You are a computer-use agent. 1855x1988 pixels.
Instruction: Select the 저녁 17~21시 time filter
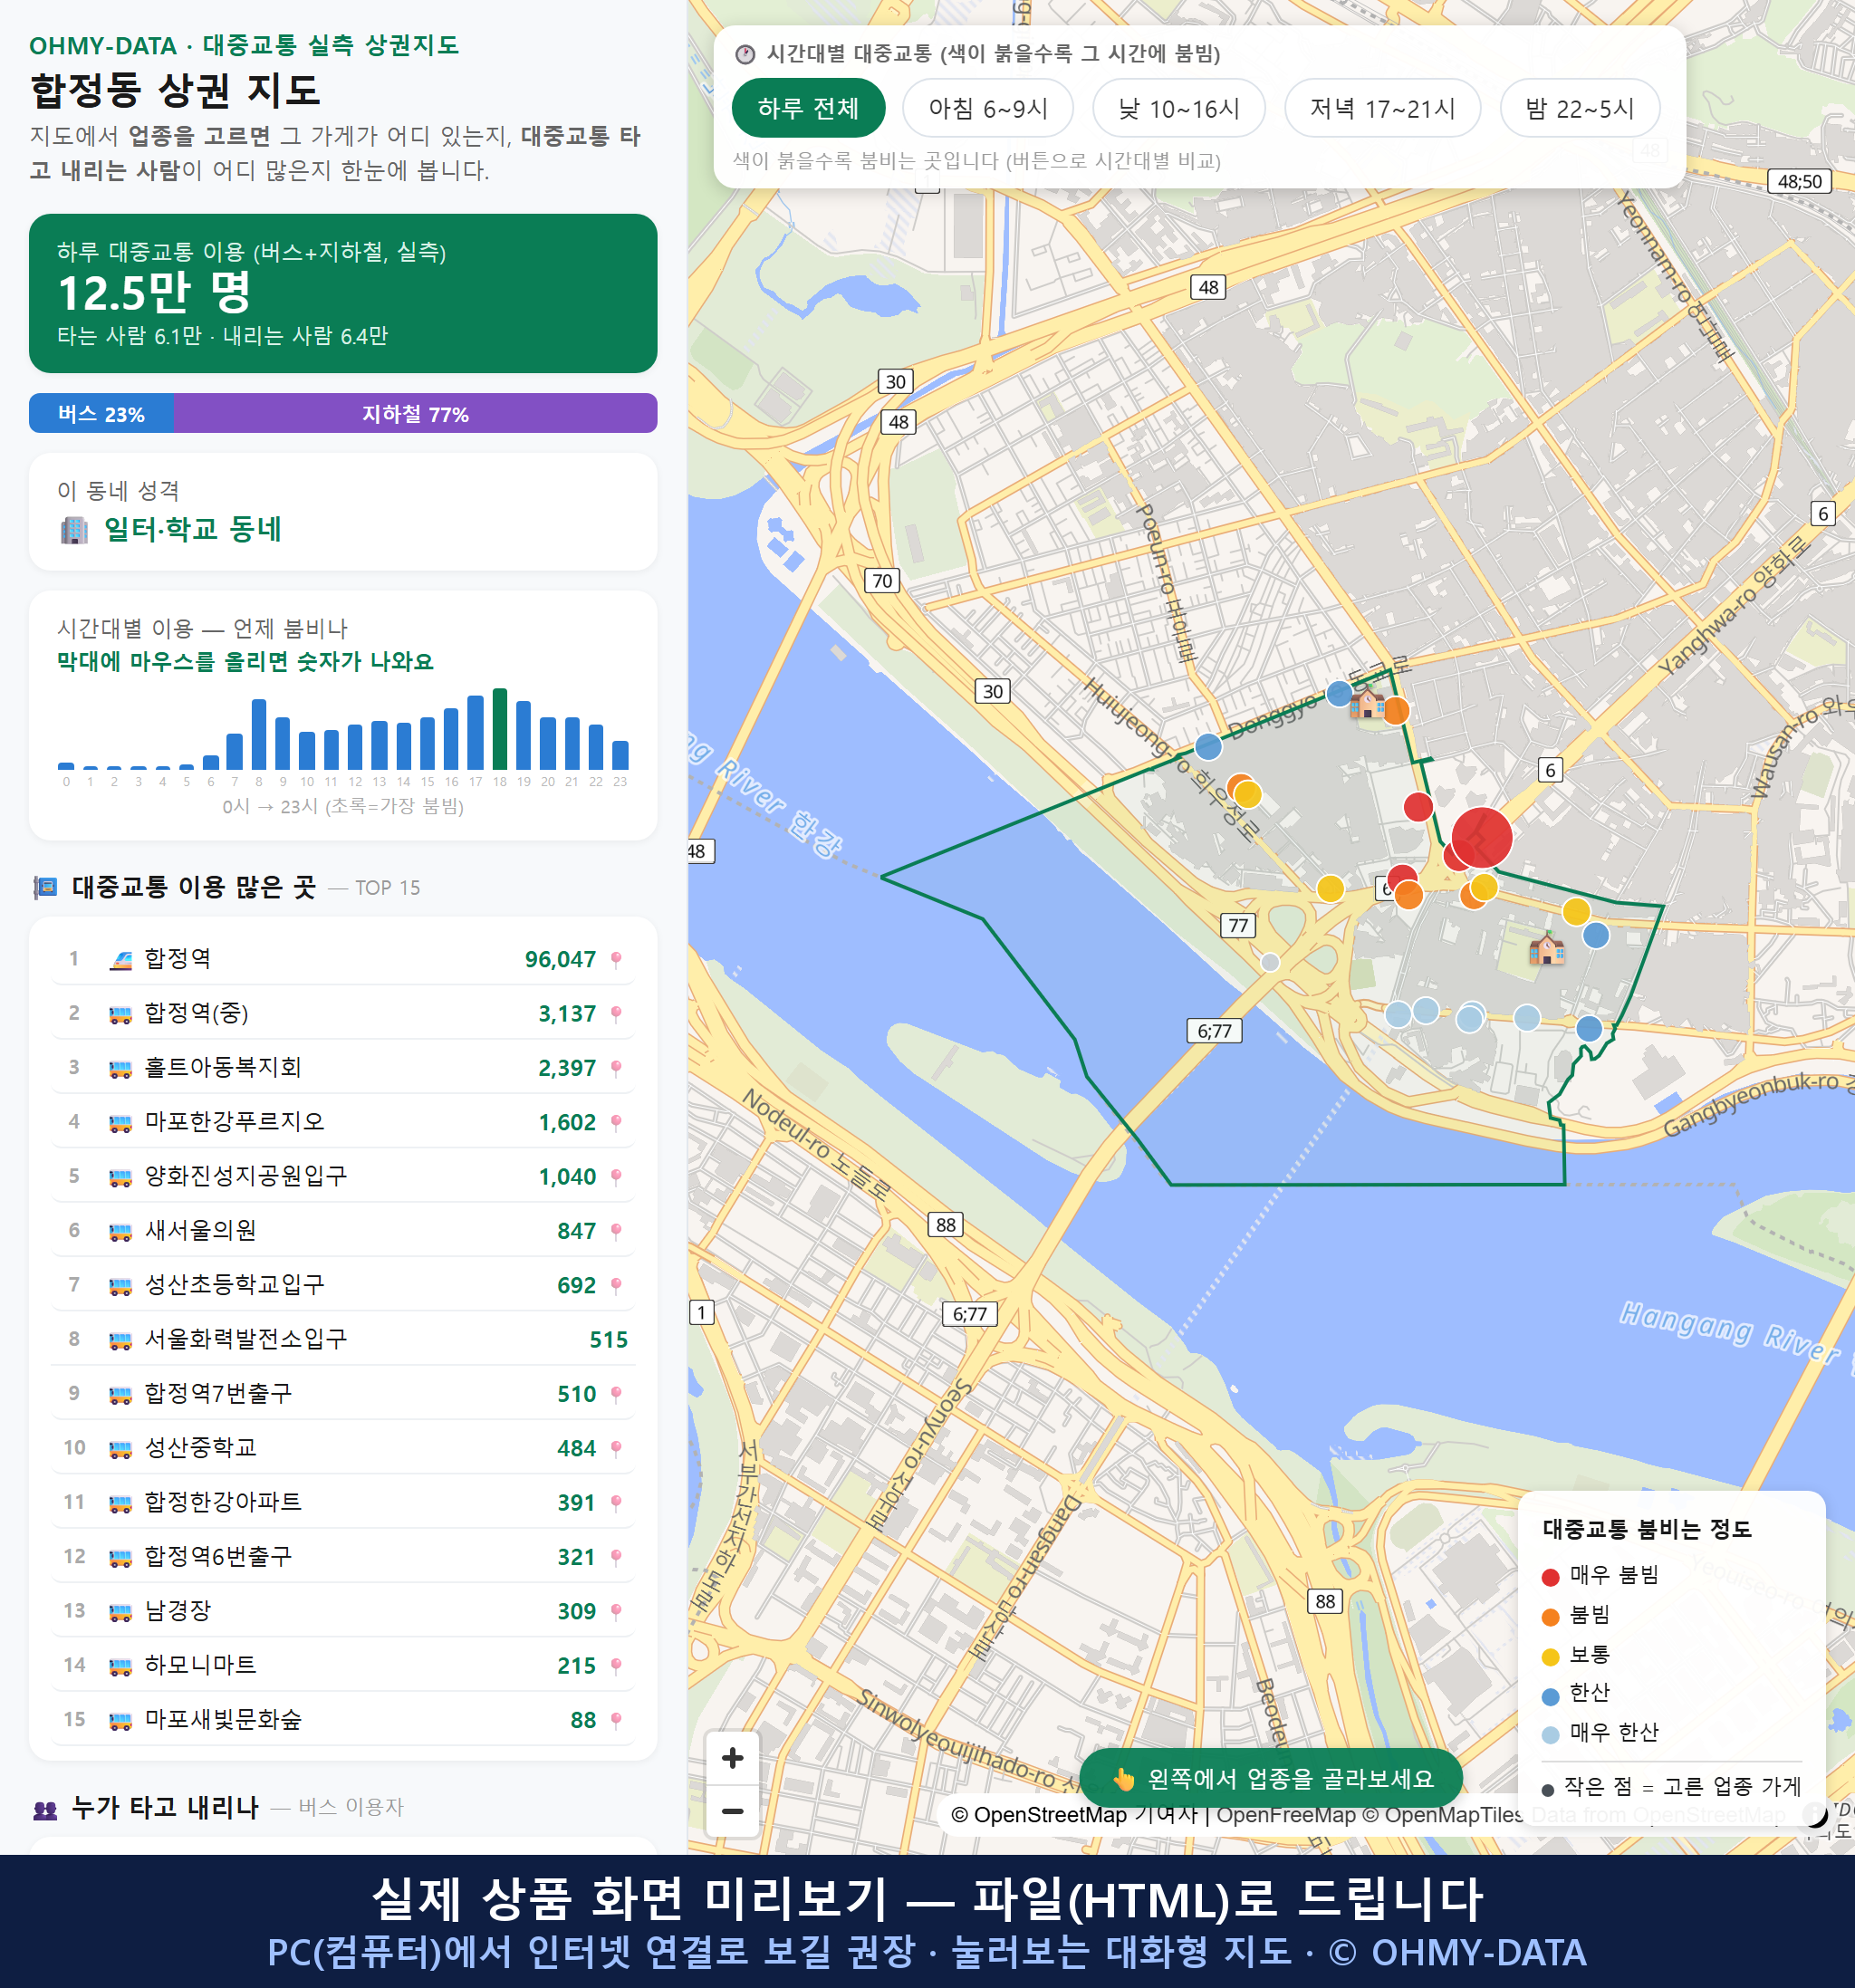pyautogui.click(x=1382, y=108)
